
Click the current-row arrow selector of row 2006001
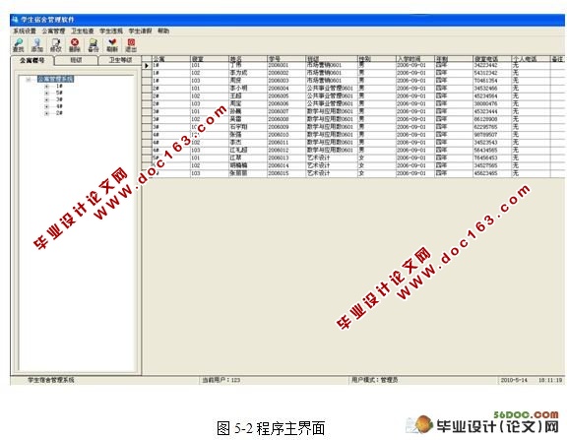pos(147,65)
